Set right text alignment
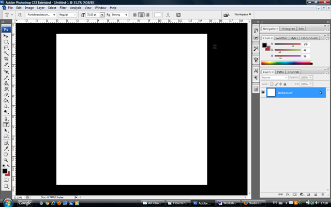This screenshot has width=331, height=207. pyautogui.click(x=147, y=15)
